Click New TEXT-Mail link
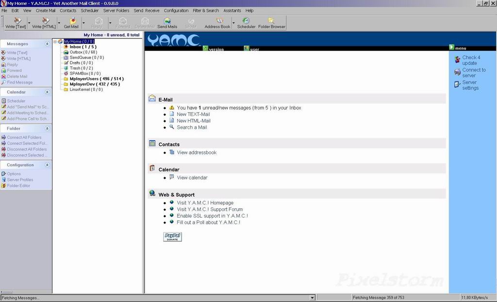Viewport: 497px width, 302px height. click(x=193, y=114)
